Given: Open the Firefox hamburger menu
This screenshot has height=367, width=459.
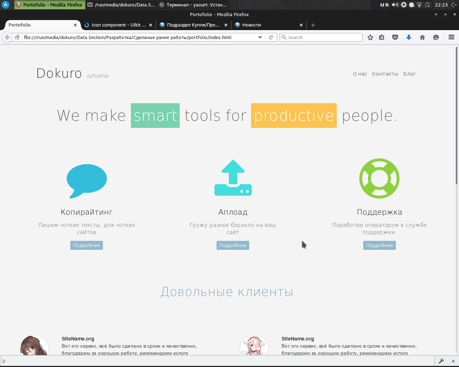Looking at the screenshot, I should [451, 37].
